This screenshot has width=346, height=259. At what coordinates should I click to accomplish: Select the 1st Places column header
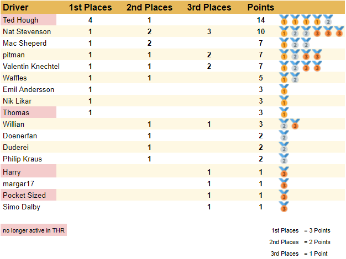[90, 8]
